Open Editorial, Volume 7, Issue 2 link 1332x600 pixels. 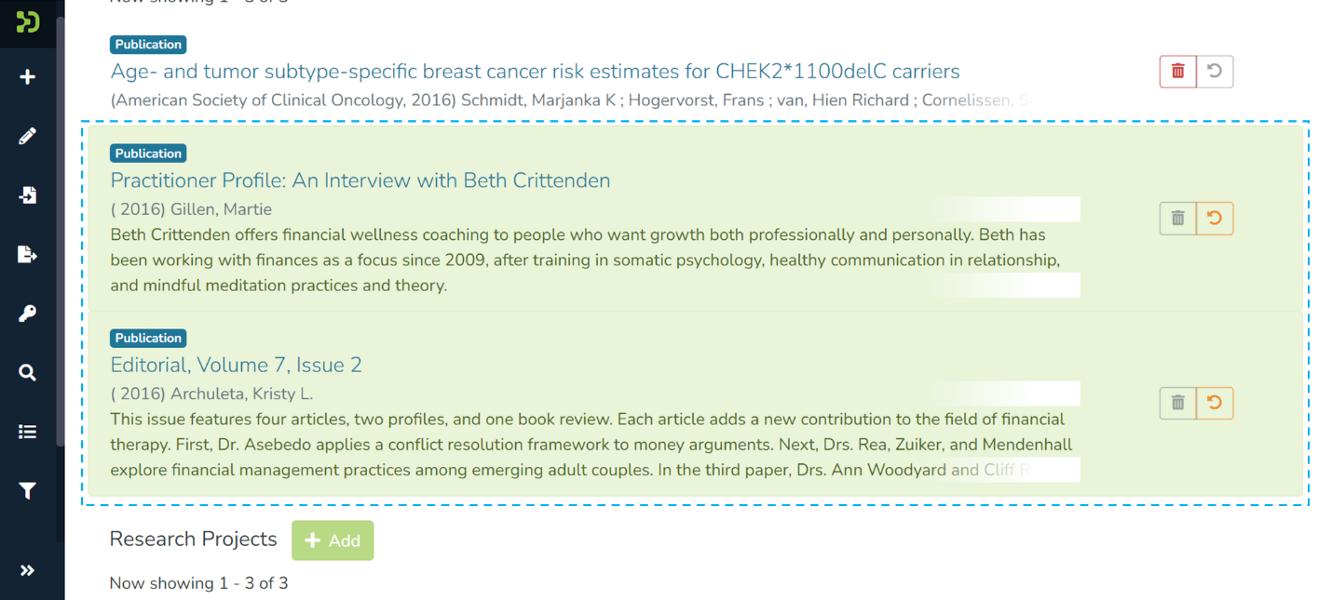point(236,365)
